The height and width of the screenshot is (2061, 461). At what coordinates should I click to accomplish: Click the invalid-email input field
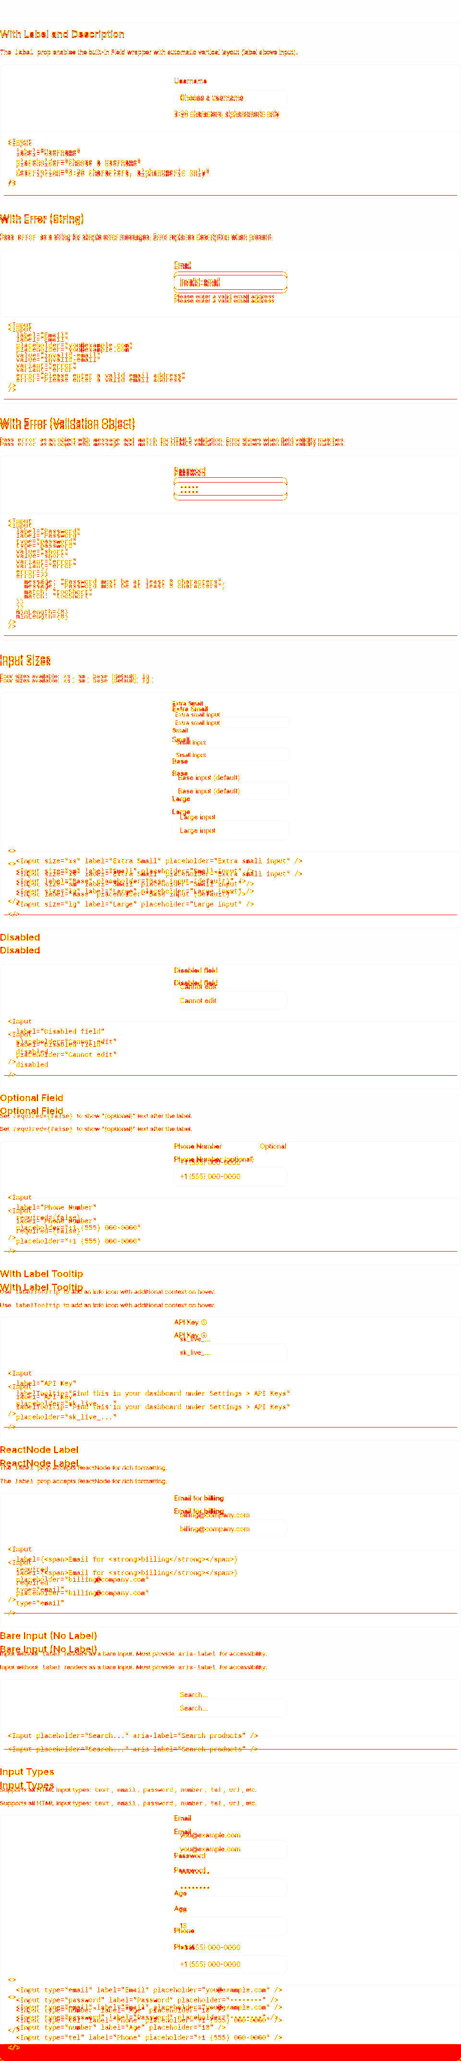(x=230, y=283)
